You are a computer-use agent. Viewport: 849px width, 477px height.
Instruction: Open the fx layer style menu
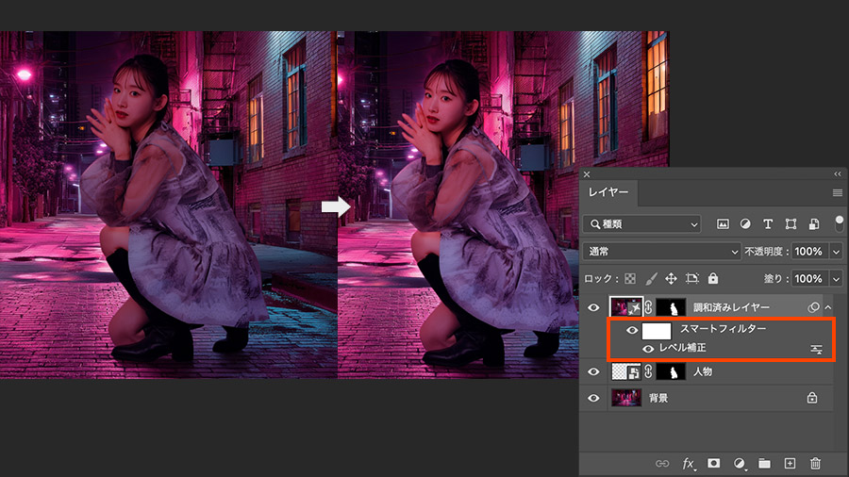(689, 464)
